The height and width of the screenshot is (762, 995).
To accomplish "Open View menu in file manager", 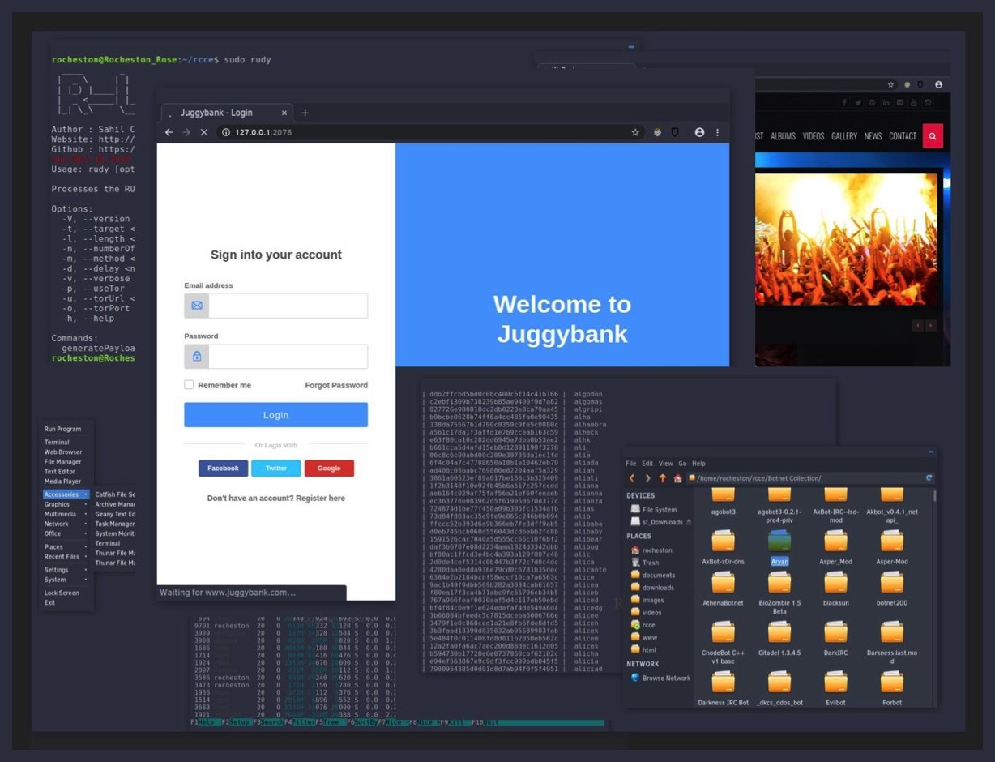I will click(x=665, y=464).
